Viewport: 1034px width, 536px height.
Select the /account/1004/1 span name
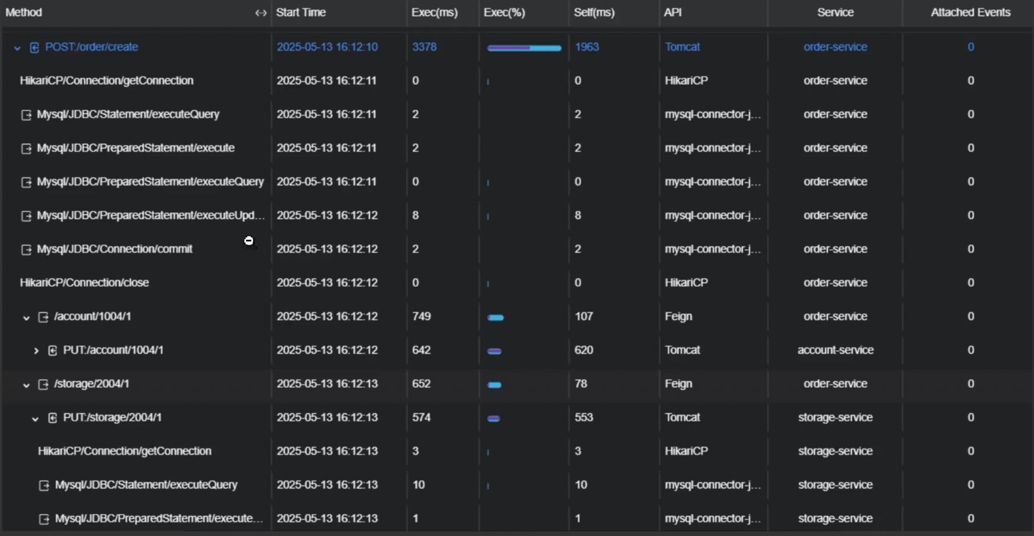(92, 316)
